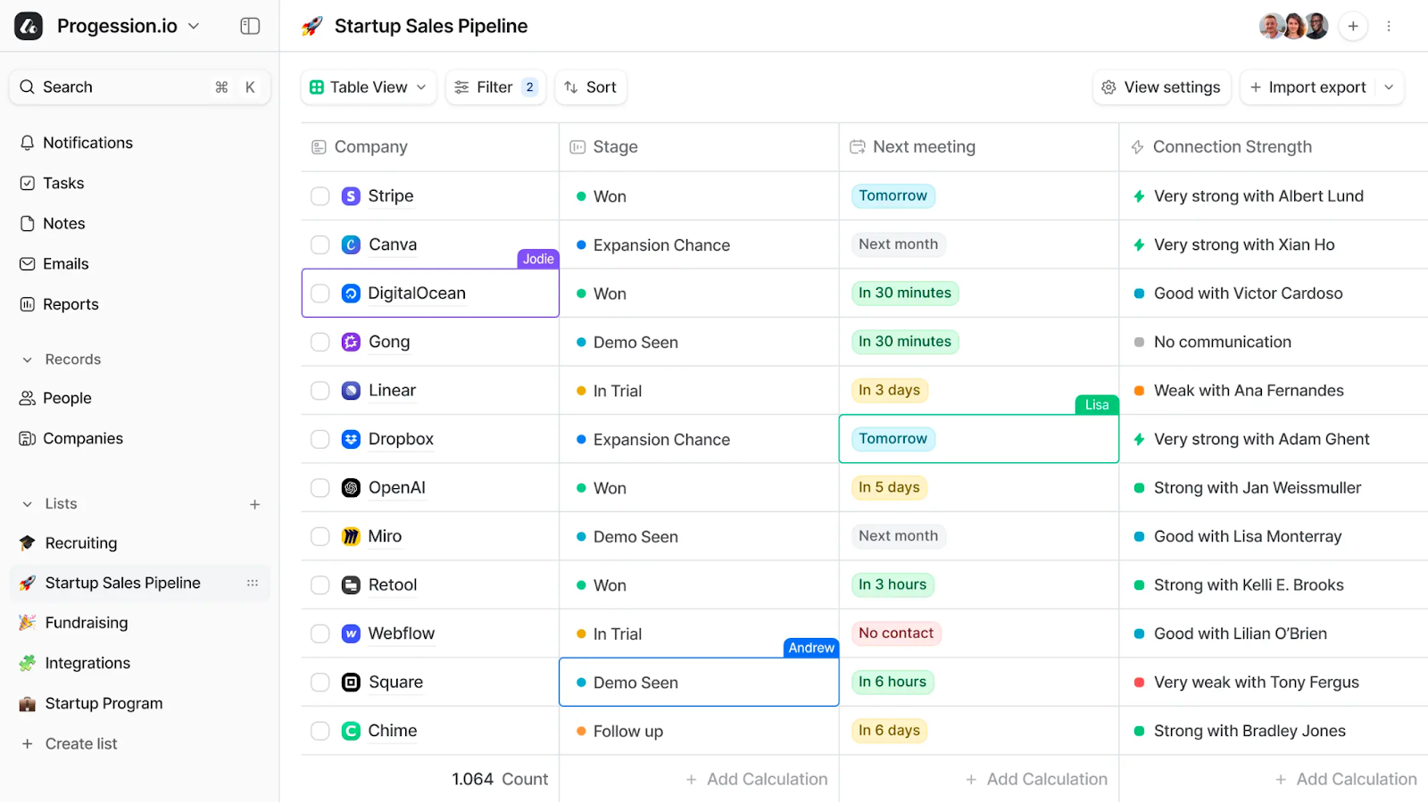This screenshot has height=803, width=1428.
Task: Collapse the Records section
Action: click(x=26, y=359)
